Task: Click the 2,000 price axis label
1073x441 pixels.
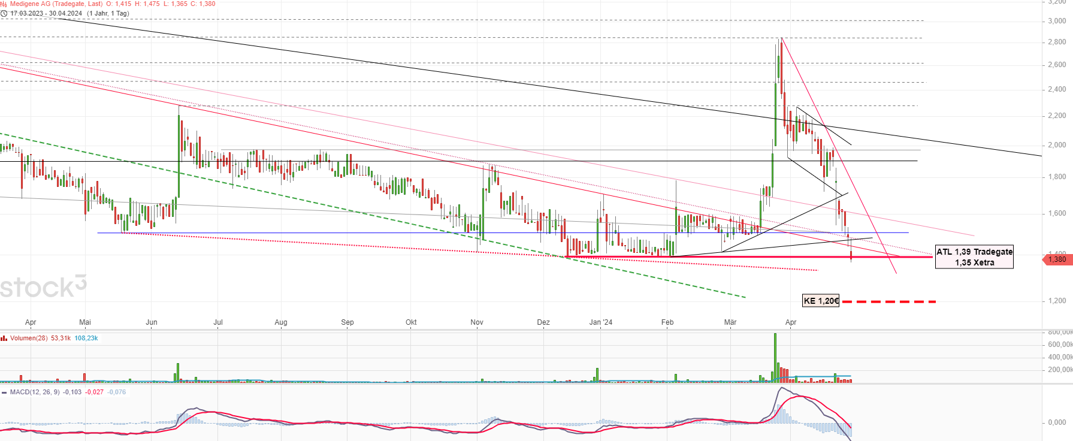Action: (x=1057, y=145)
